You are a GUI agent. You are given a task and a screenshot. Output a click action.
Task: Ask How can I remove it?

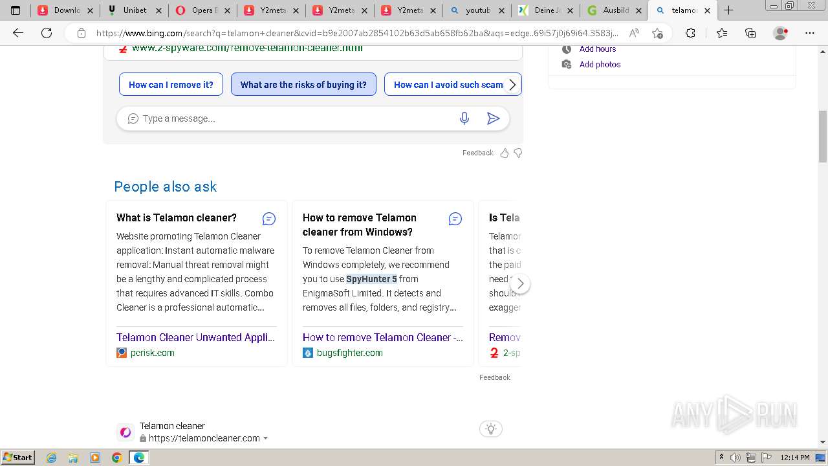(x=171, y=84)
